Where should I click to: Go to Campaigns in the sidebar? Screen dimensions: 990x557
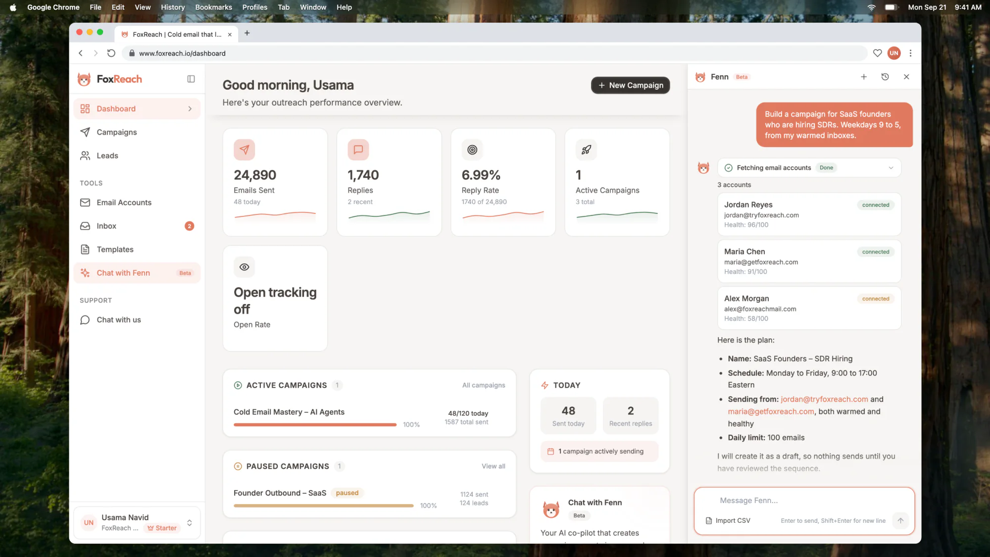(x=137, y=132)
